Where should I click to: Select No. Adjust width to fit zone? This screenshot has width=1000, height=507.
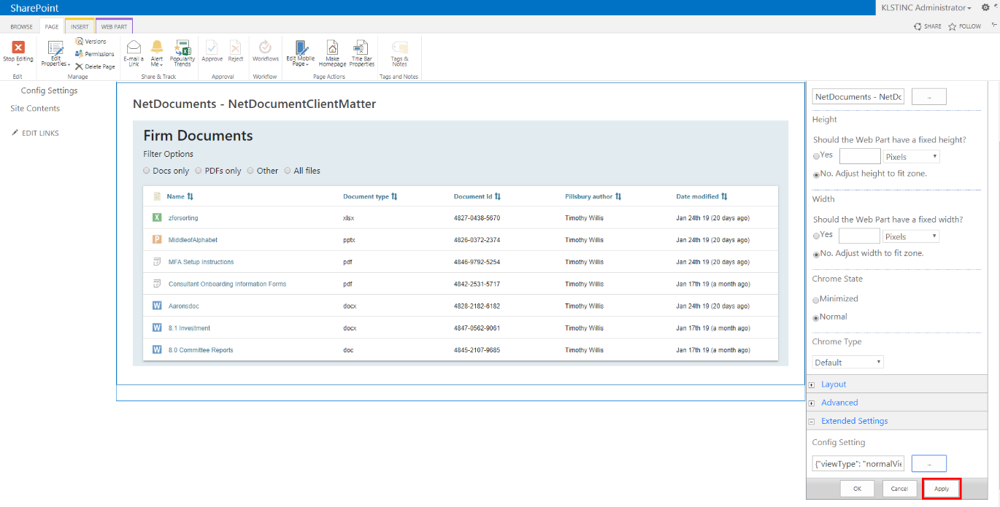(x=816, y=255)
